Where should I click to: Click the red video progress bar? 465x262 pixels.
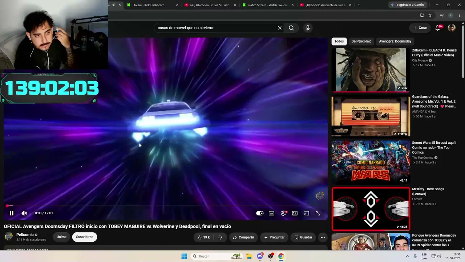point(166,206)
